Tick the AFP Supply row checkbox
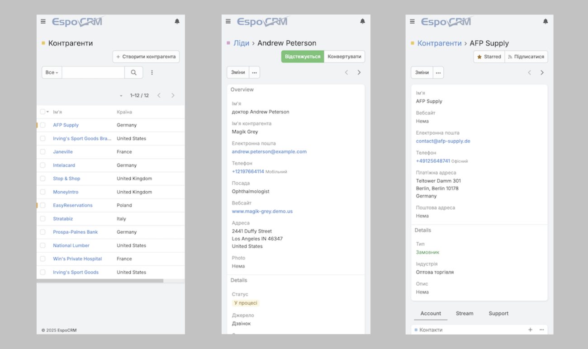This screenshot has height=349, width=588. click(43, 125)
